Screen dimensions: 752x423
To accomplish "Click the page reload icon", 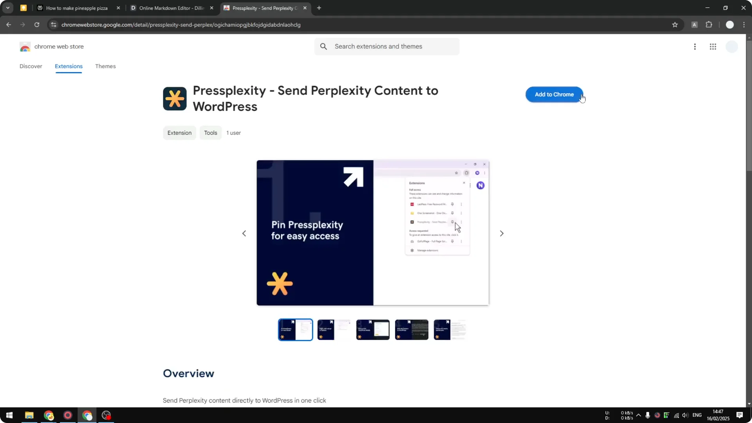I will (36, 25).
